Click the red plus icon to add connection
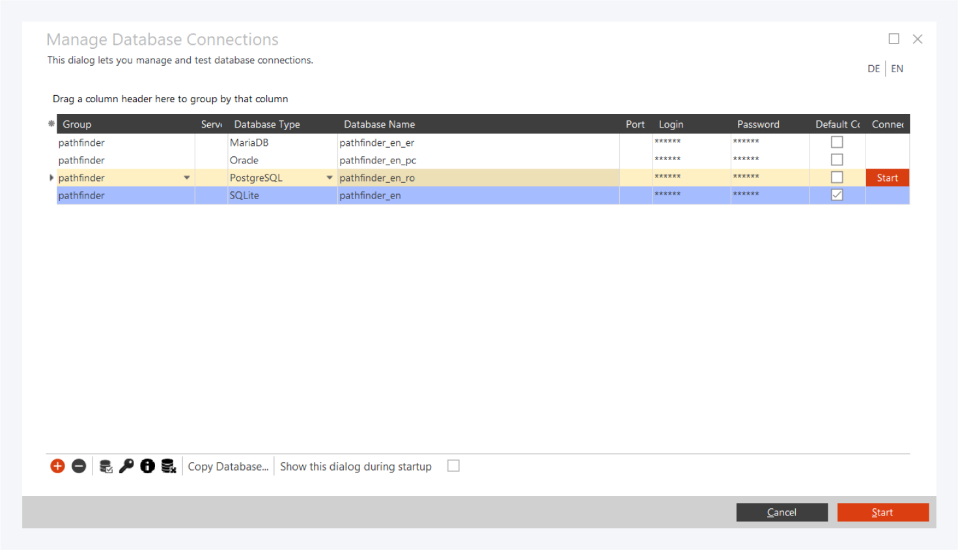This screenshot has width=958, height=550. pos(57,466)
